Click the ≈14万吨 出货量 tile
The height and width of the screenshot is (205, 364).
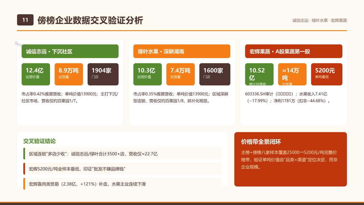coord(292,74)
